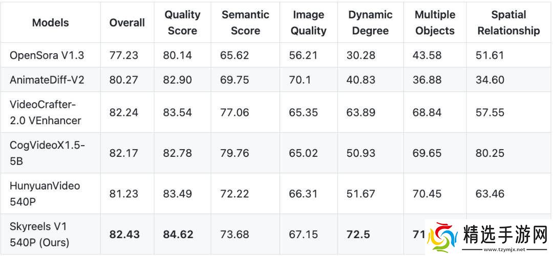Select the HunyuanVideo 540P row label
This screenshot has height=256, width=553.
(45, 193)
